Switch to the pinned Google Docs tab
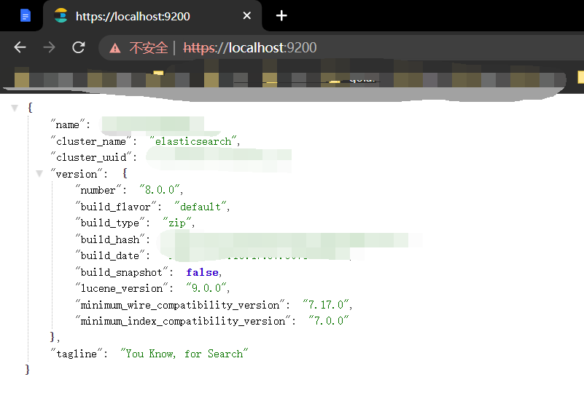This screenshot has width=584, height=401. [26, 15]
